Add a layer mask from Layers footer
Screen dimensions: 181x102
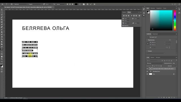(164, 97)
